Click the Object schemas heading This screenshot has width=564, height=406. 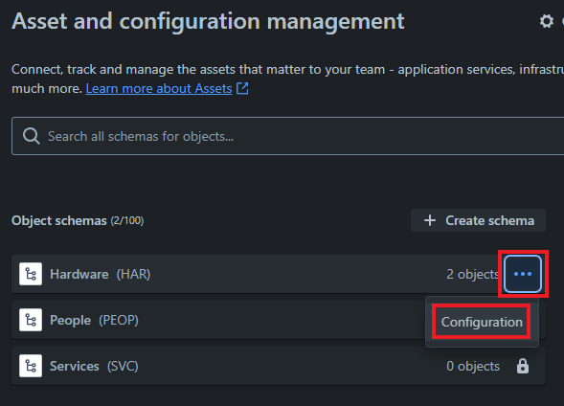[59, 220]
